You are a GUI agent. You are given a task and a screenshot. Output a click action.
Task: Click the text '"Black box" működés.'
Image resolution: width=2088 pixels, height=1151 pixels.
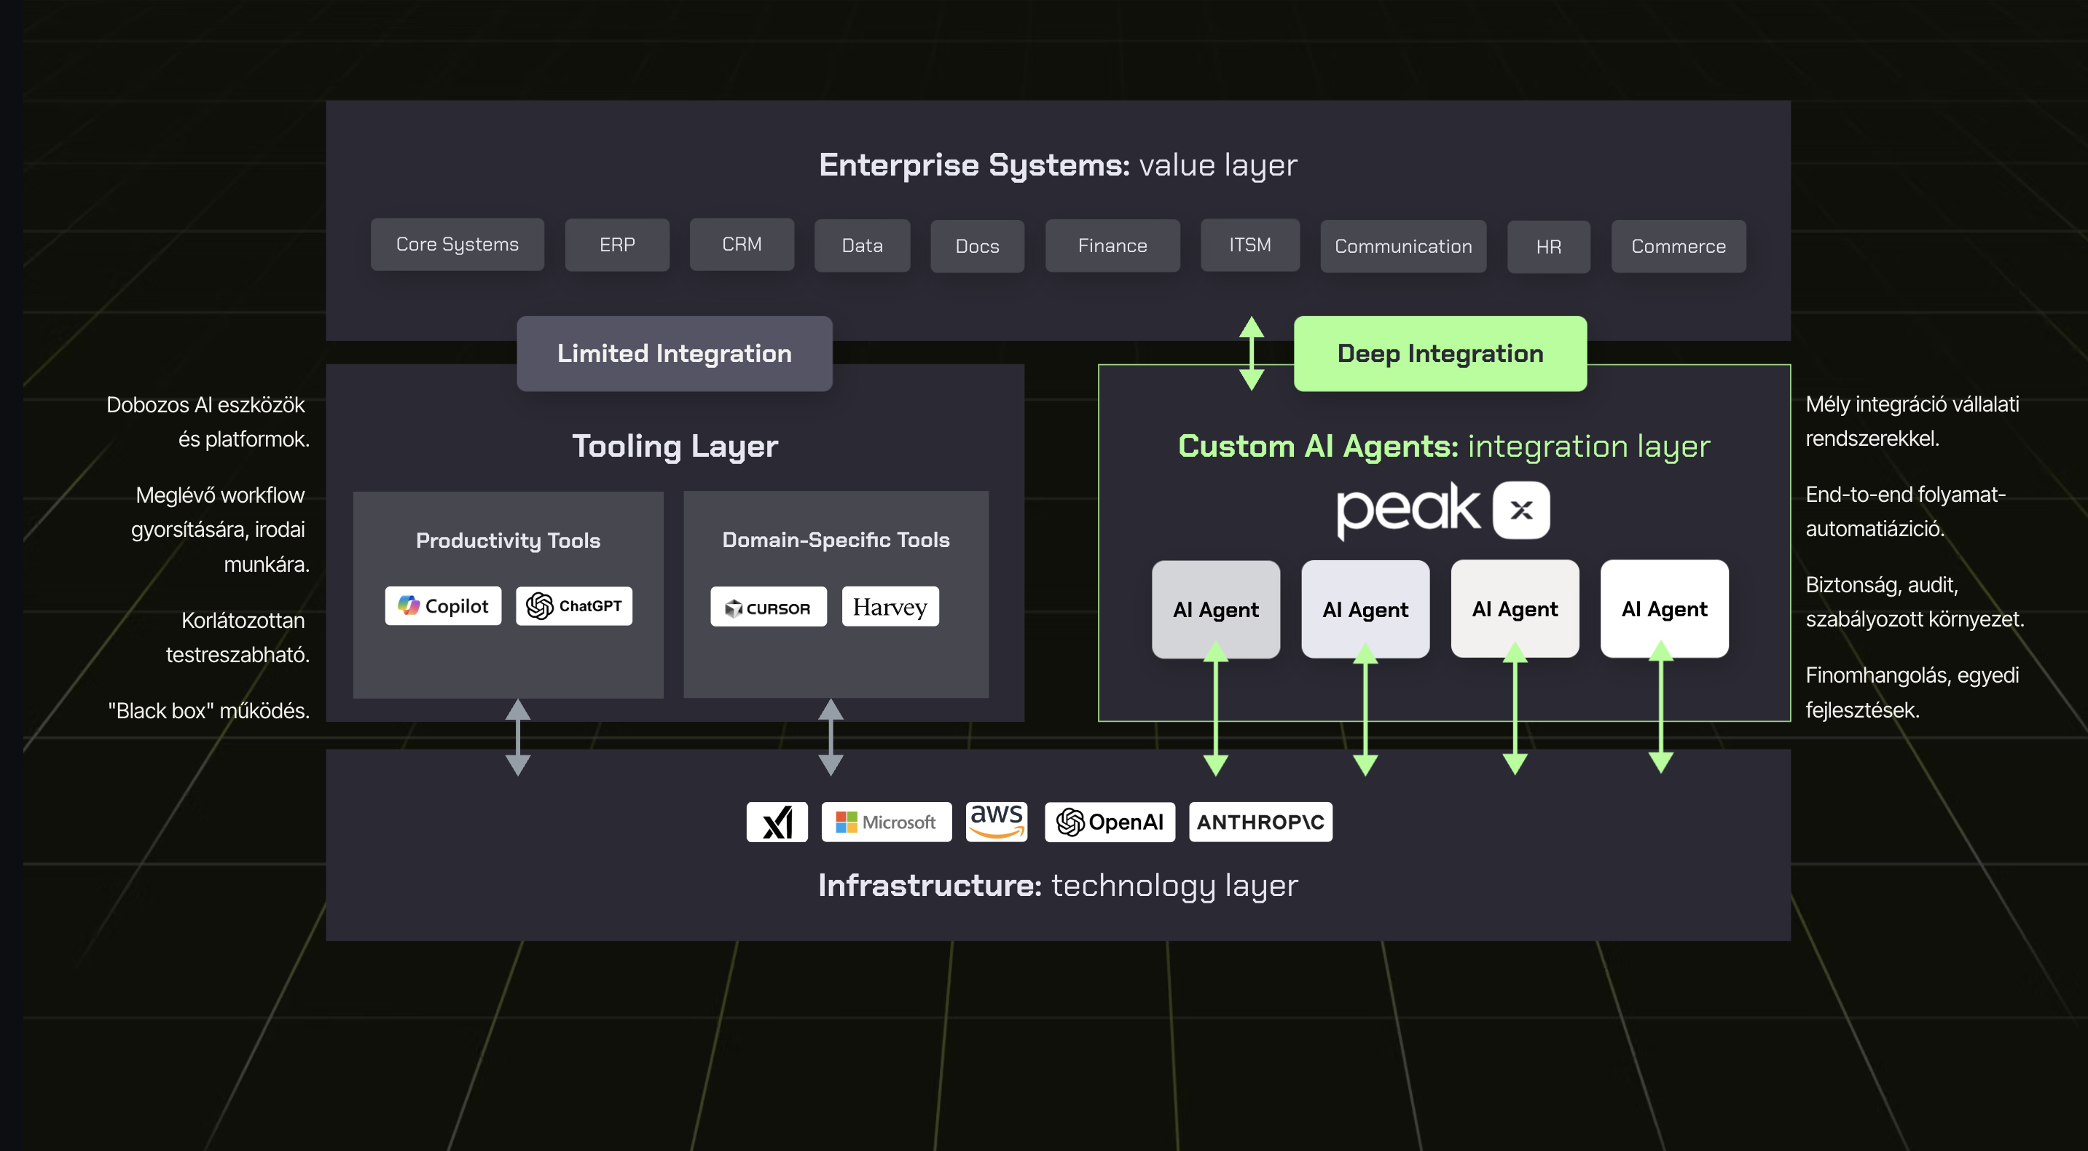[x=208, y=711]
